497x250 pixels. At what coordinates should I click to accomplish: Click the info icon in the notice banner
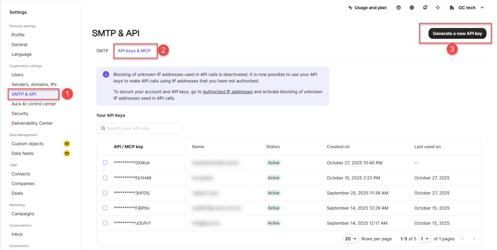[x=106, y=75]
